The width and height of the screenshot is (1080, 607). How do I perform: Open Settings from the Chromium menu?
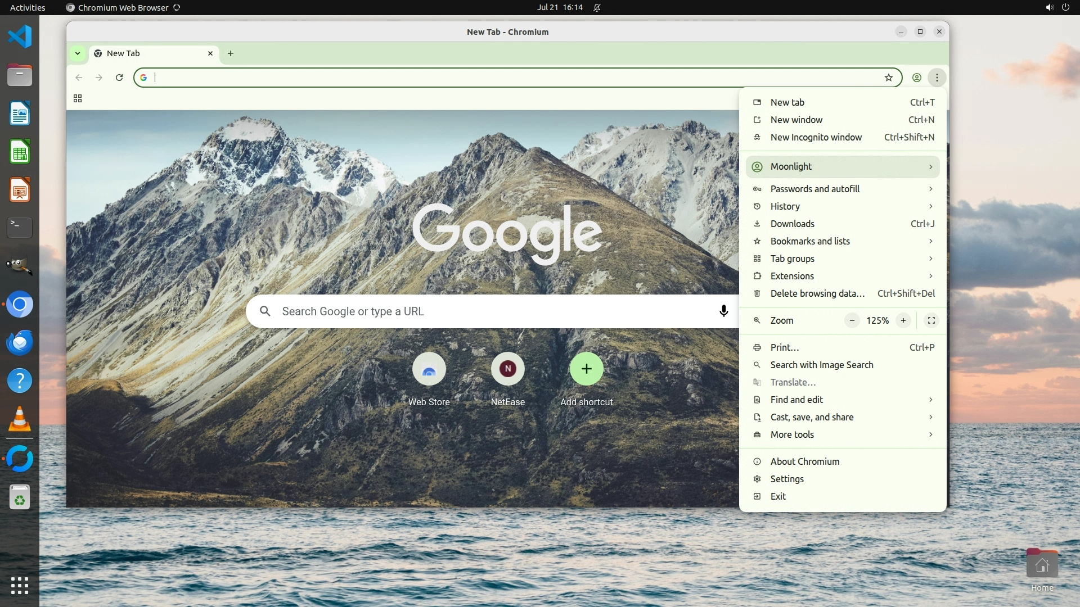(x=786, y=479)
